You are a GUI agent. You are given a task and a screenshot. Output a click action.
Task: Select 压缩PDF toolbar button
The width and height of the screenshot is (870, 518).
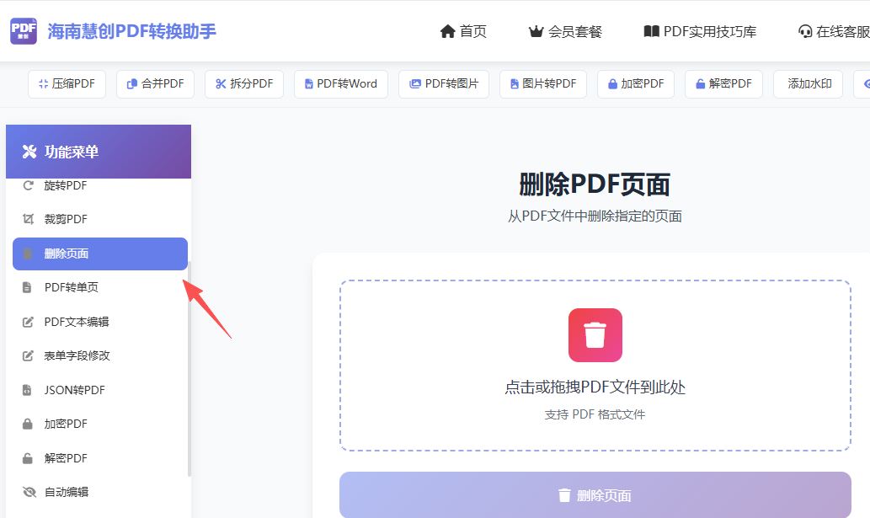(67, 83)
